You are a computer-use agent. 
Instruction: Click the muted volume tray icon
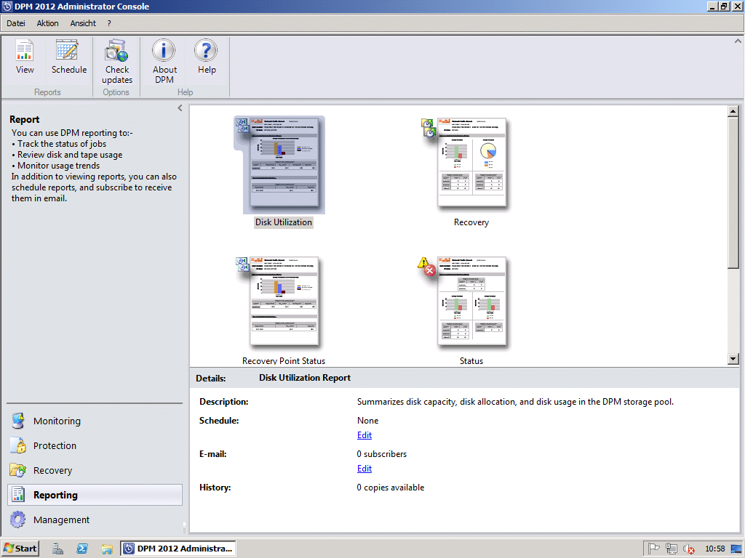pos(688,549)
